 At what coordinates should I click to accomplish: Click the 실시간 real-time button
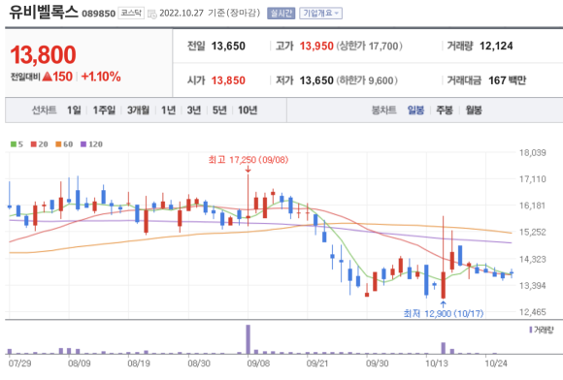pos(281,14)
